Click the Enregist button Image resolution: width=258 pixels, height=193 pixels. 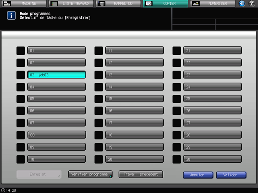pyautogui.click(x=39, y=174)
